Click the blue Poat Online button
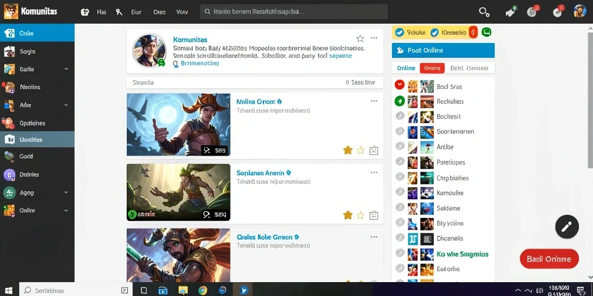This screenshot has height=296, width=593. point(443,51)
